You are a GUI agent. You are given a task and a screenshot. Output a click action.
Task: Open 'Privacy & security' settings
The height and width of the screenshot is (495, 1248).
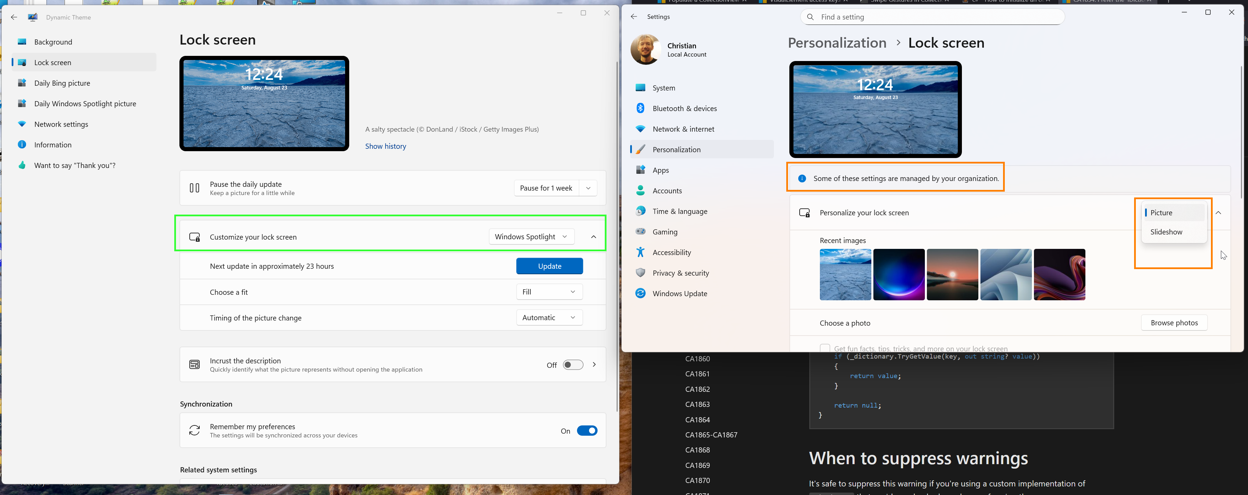702,273
